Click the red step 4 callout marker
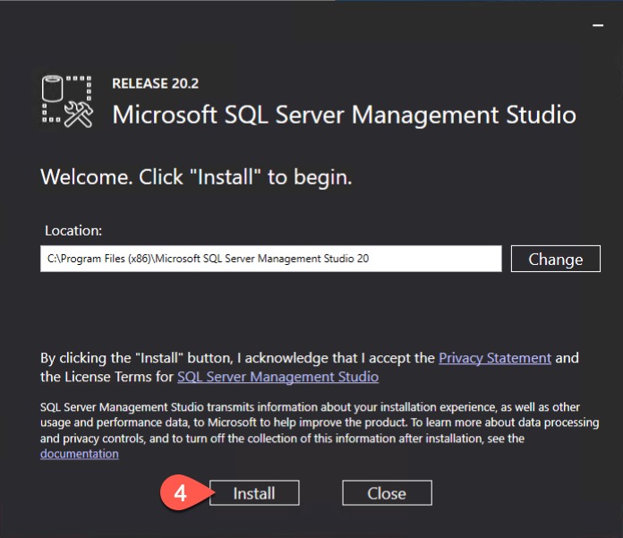623x538 pixels. 183,493
